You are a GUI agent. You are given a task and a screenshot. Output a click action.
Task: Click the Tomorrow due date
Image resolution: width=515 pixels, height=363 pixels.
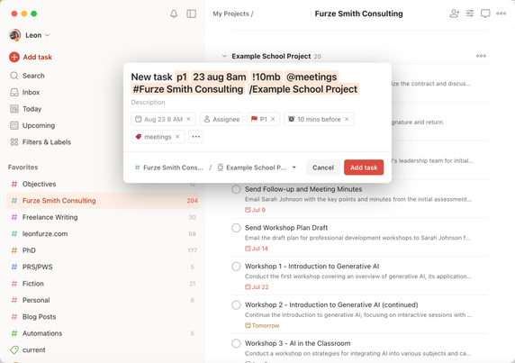click(262, 325)
